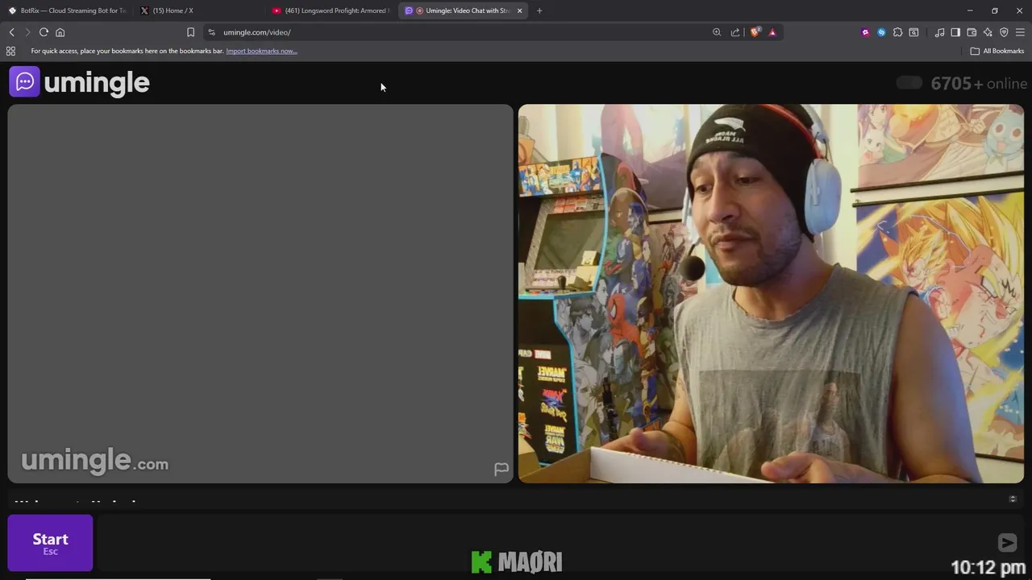
Task: Click the Start button
Action: [x=50, y=543]
